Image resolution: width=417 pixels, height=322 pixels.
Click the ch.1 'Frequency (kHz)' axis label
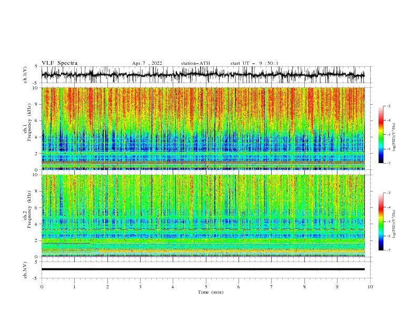(29, 123)
